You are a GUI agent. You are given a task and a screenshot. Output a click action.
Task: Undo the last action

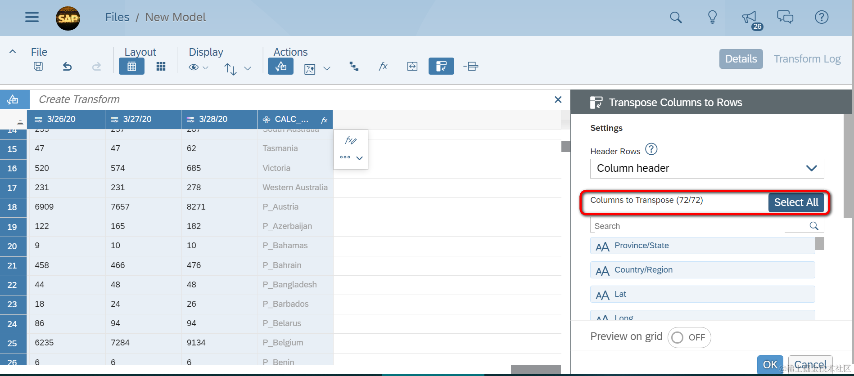tap(67, 67)
